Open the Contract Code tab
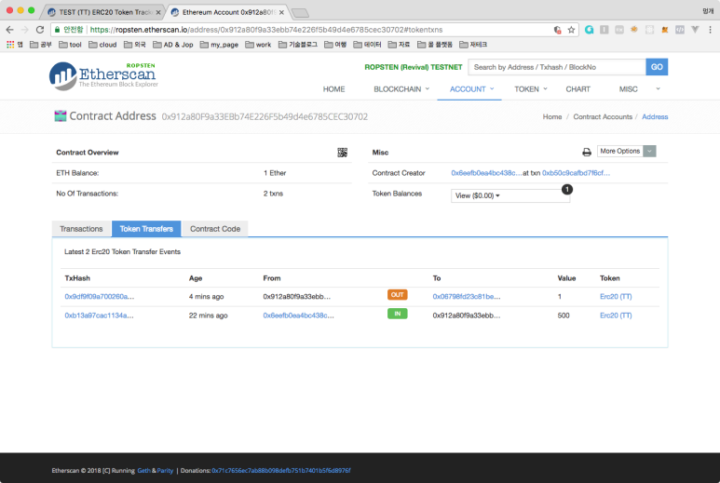This screenshot has width=720, height=483. 215,228
